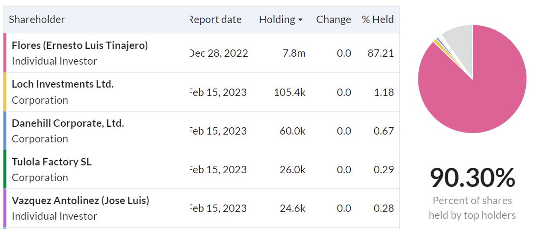Click the Report date column header
Screen dimensions: 542x229
click(216, 20)
